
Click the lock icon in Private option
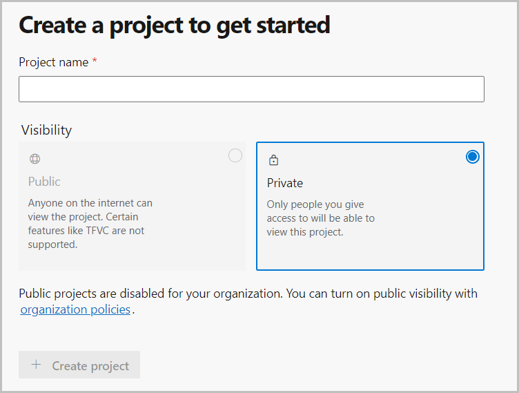pos(273,160)
